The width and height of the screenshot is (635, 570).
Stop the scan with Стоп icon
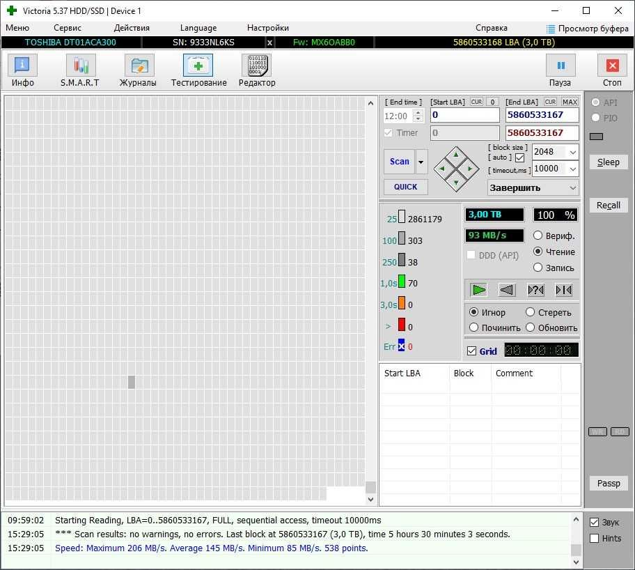612,66
